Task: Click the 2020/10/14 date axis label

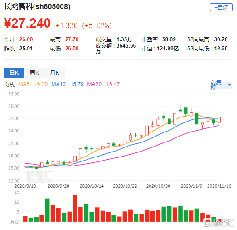Action: (92, 186)
